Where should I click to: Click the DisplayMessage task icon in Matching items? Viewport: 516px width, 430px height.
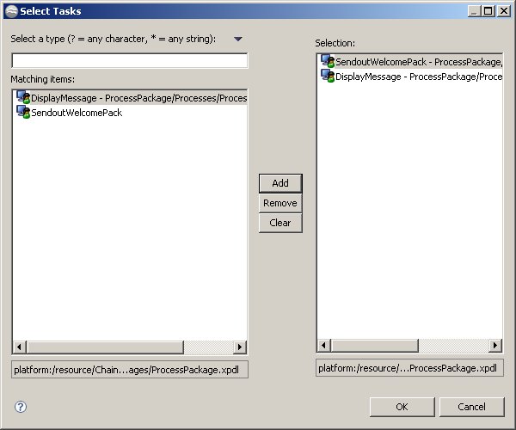[23, 97]
